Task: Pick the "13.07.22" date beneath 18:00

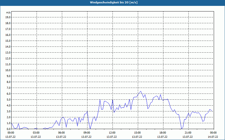Action: 162,137
